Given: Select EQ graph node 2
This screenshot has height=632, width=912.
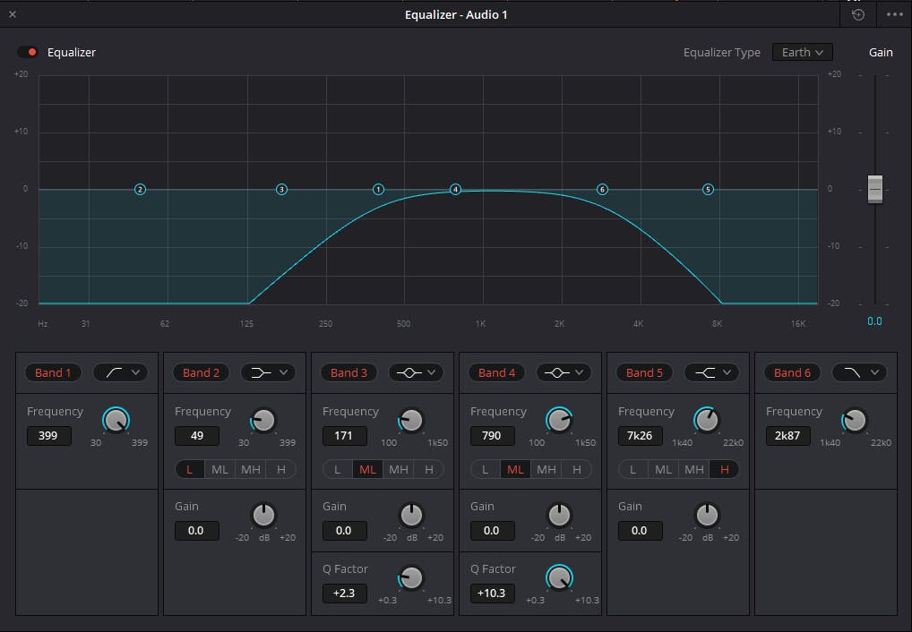Looking at the screenshot, I should tap(140, 190).
